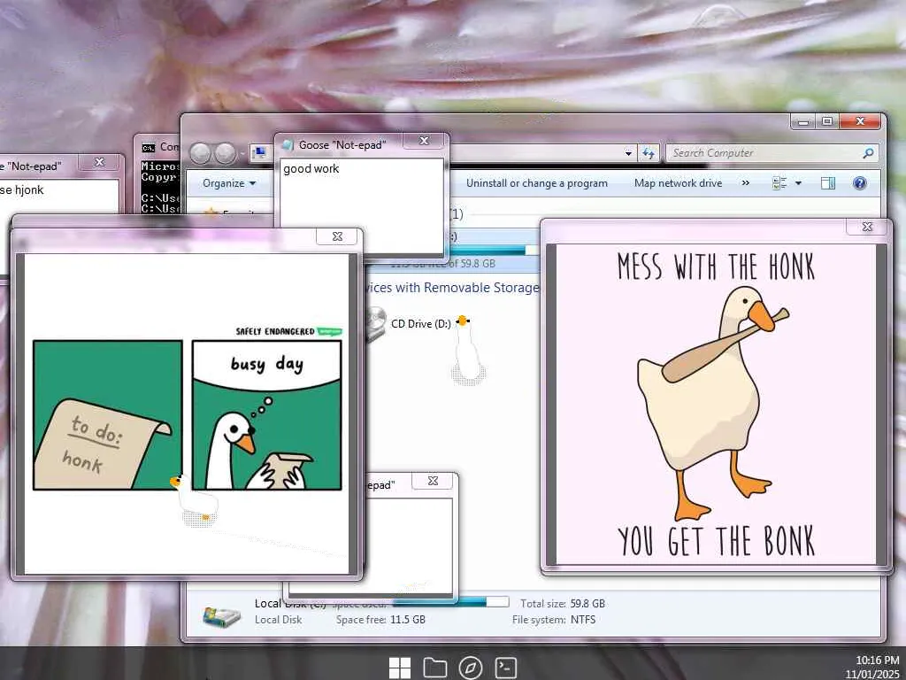Click the Goose Not-epad title bar icon

click(288, 144)
